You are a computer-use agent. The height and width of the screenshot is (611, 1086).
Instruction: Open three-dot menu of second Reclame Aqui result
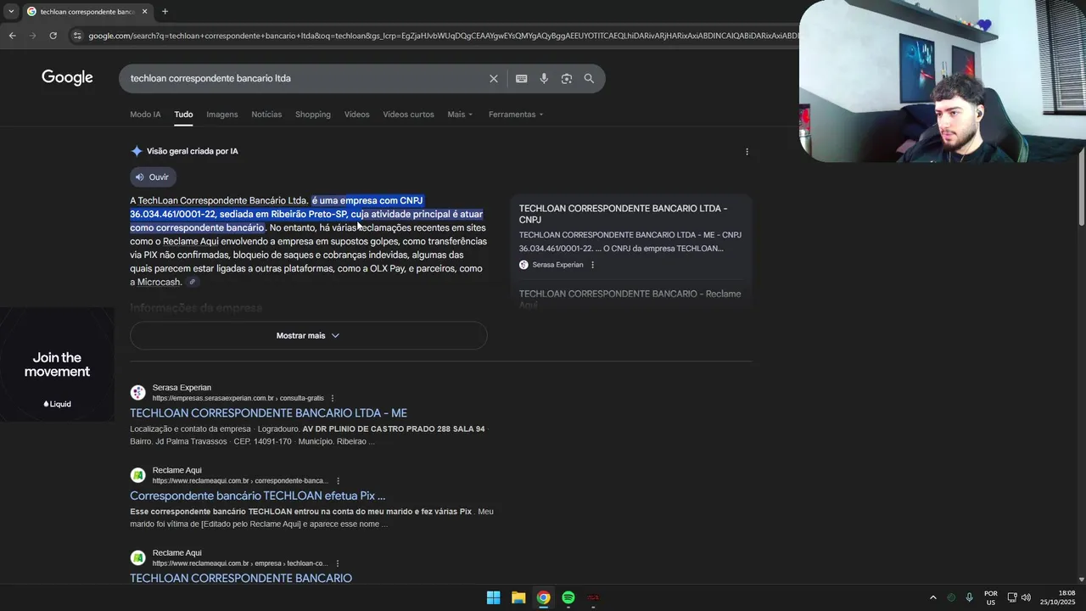[337, 563]
